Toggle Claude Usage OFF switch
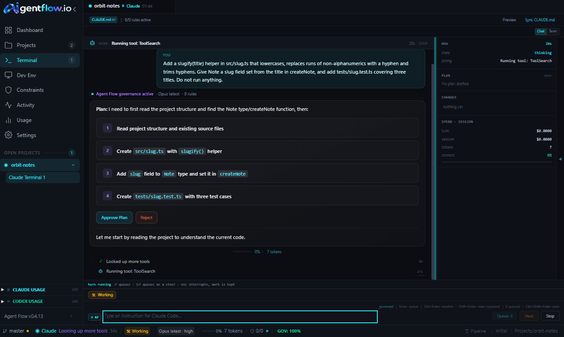This screenshot has height=337, width=564. tap(75, 290)
